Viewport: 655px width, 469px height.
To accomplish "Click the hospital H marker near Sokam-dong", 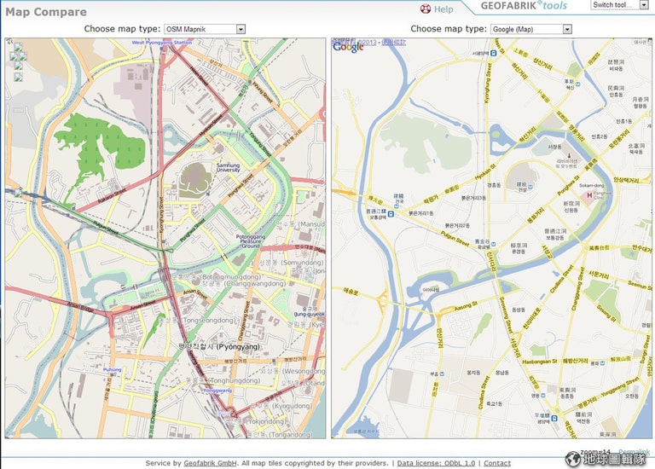I will tap(589, 195).
